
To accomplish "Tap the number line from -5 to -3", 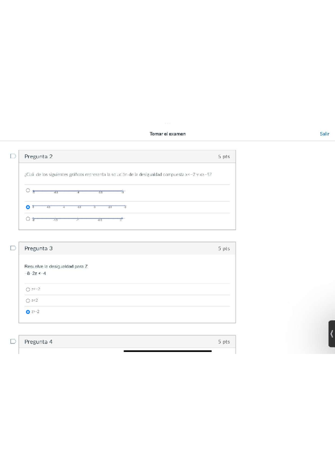I will tap(78, 191).
